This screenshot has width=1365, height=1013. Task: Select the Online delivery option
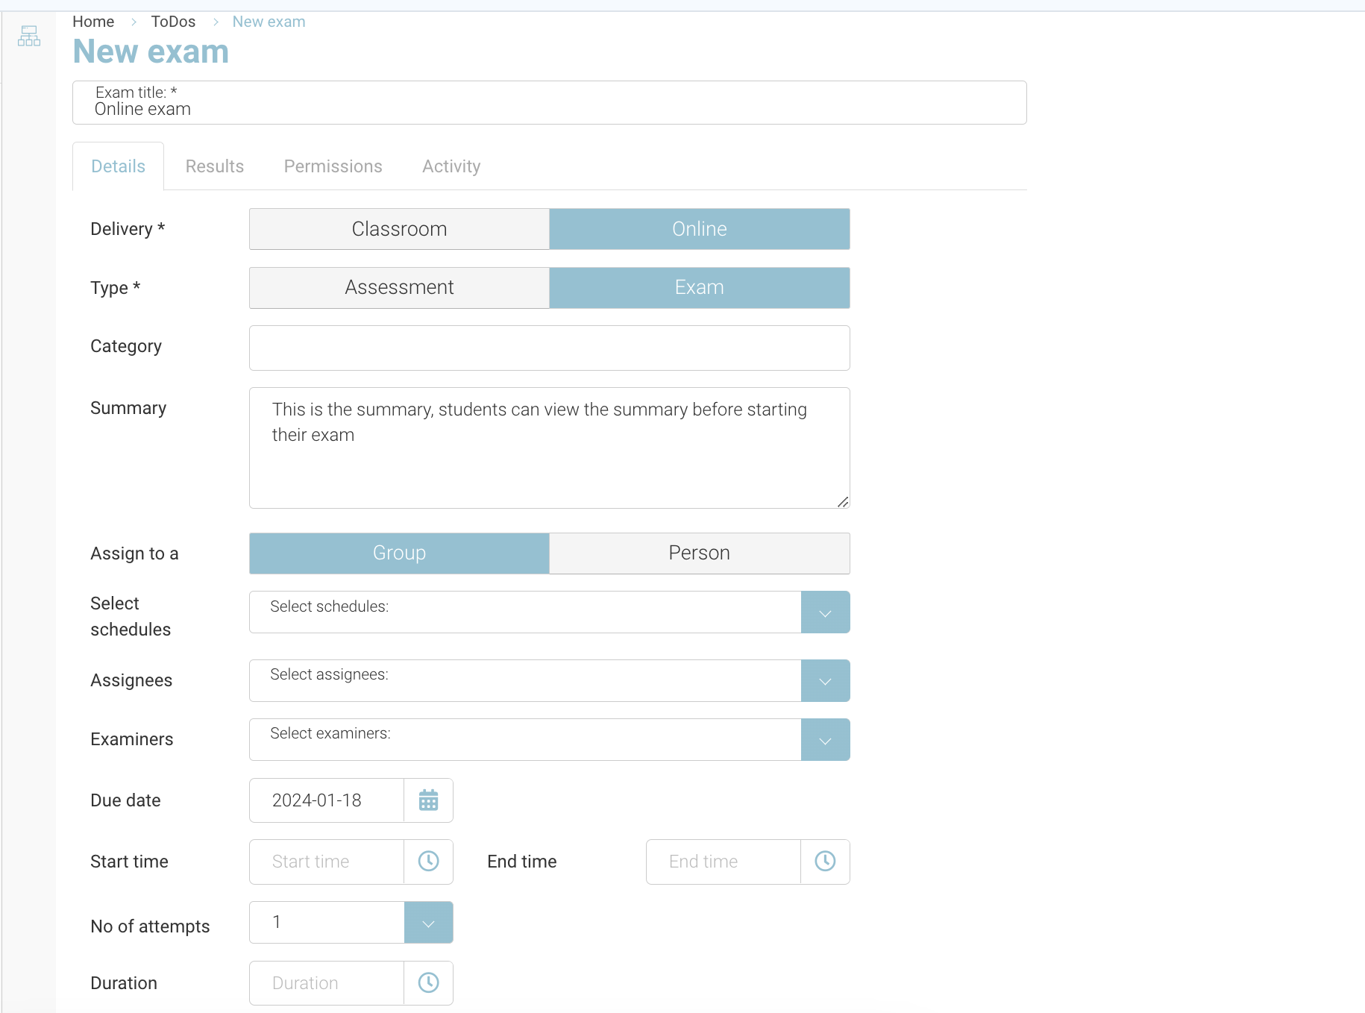coord(699,229)
